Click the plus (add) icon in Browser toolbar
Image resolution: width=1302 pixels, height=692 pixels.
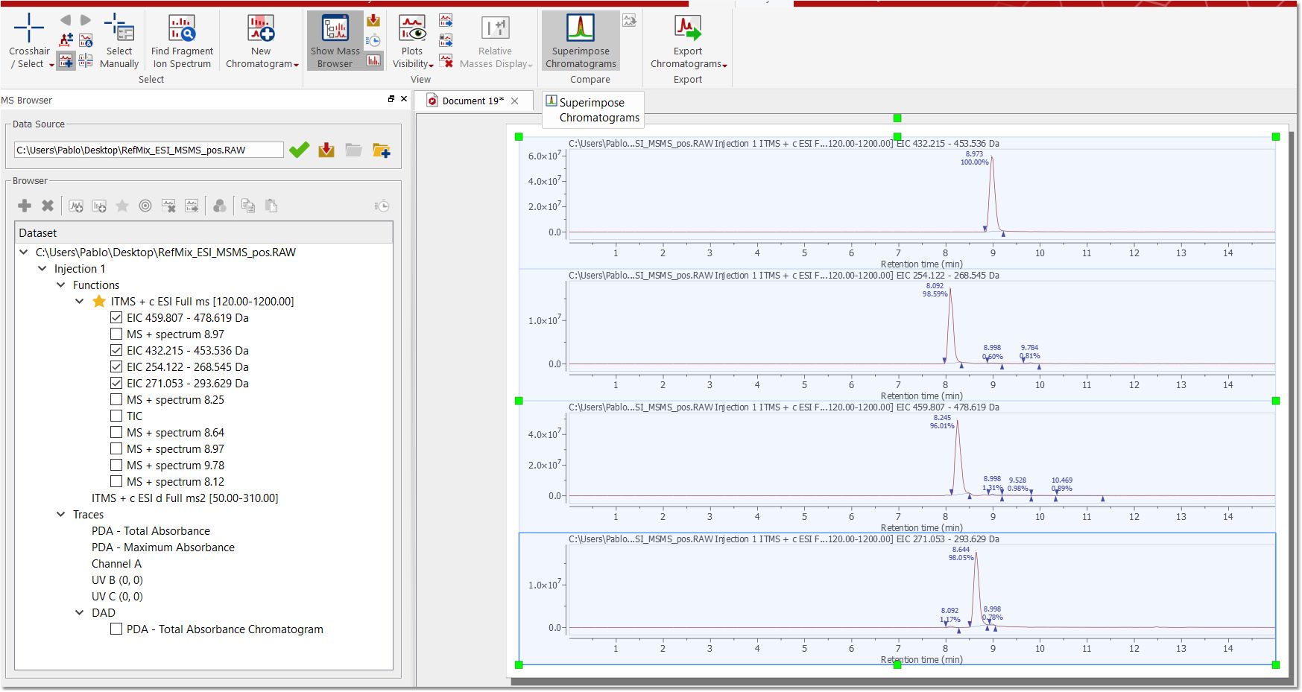pyautogui.click(x=25, y=206)
